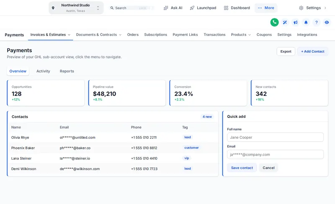Click the question mark help icon
This screenshot has width=335, height=204.
(317, 22)
